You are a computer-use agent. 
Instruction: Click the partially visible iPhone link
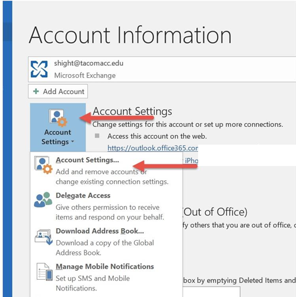pyautogui.click(x=191, y=161)
